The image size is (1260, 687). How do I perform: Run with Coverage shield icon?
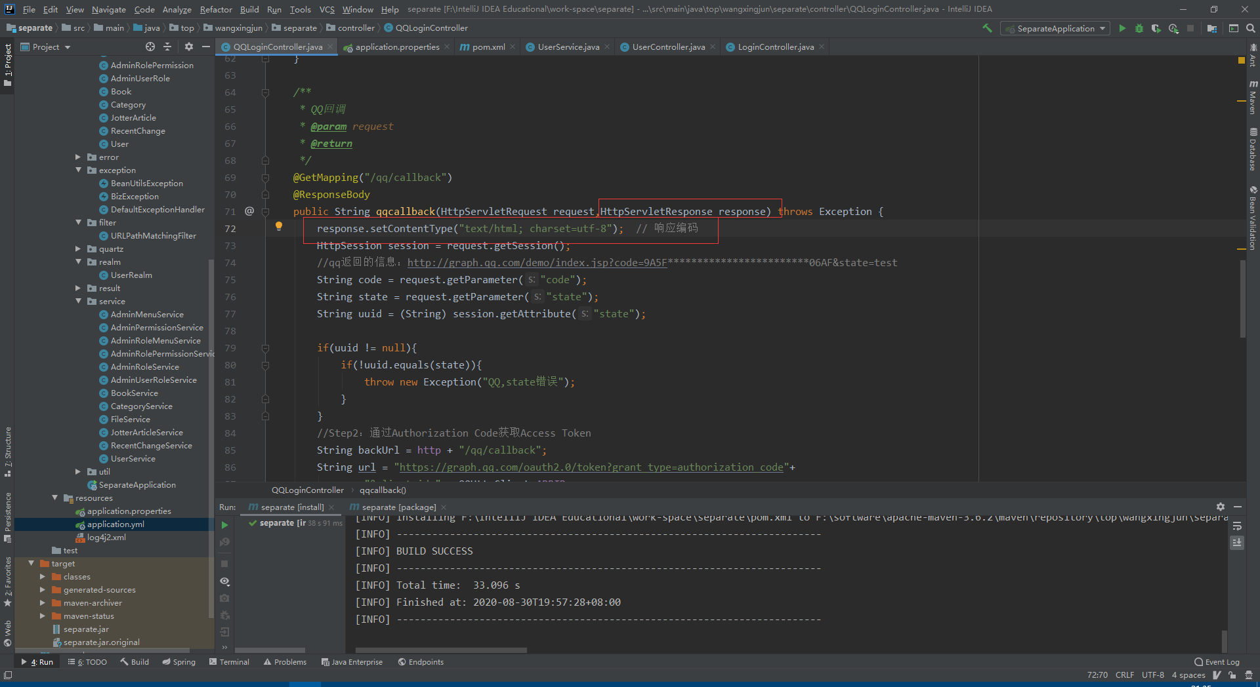[1156, 28]
